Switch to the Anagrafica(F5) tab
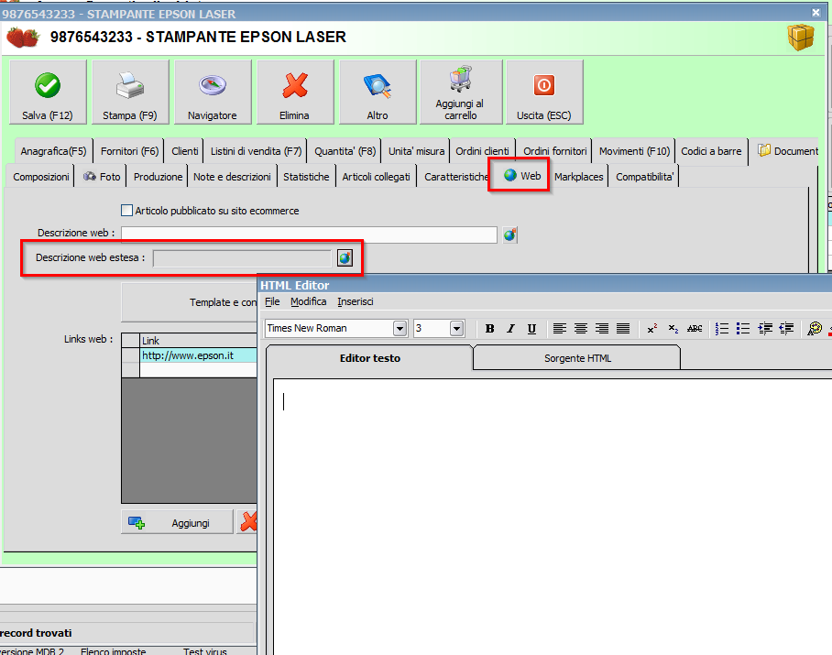 [53, 151]
